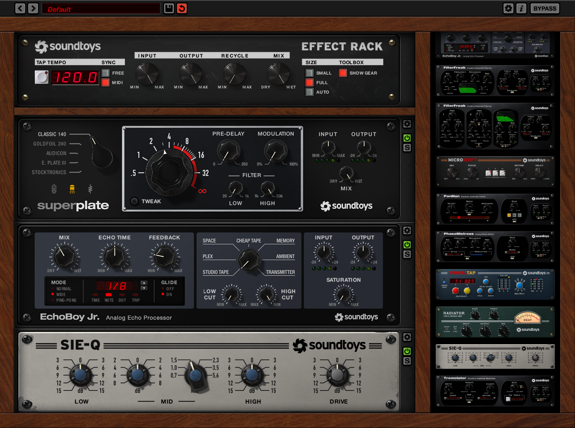575x428 pixels.
Task: Decrease echo note value with down arrow
Action: (144, 289)
